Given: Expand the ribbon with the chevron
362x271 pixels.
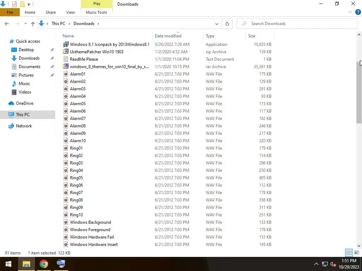Looking at the screenshot, I should coord(350,12).
